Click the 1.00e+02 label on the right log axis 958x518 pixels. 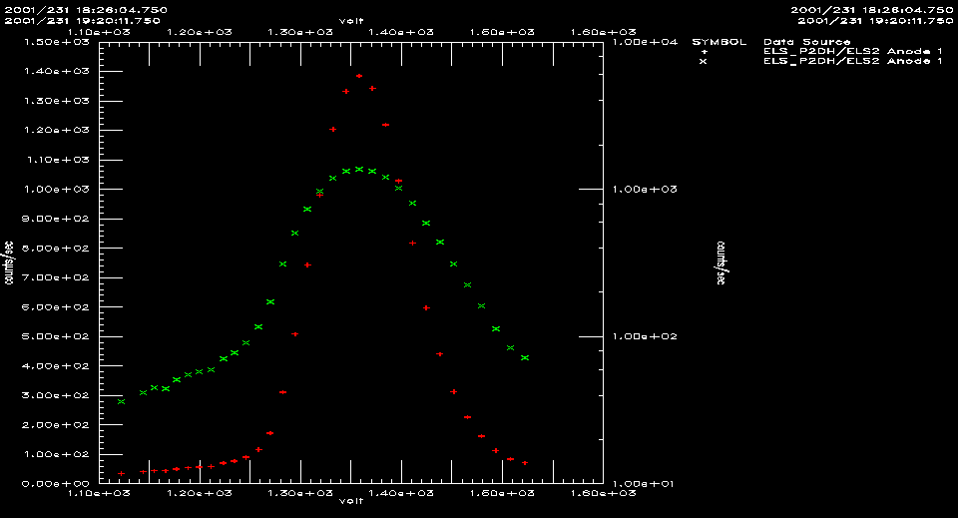click(x=645, y=336)
